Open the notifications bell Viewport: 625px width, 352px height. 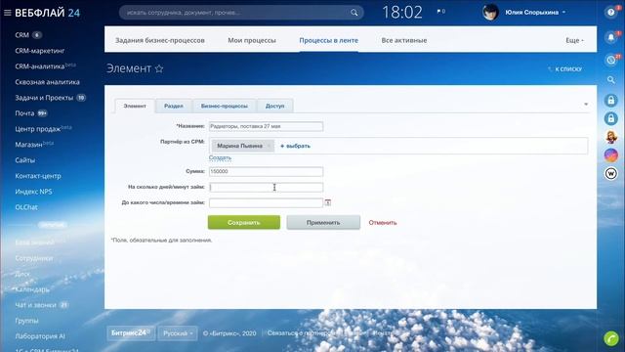click(x=610, y=37)
